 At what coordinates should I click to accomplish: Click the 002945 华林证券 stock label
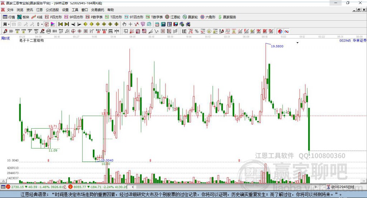[353, 40]
